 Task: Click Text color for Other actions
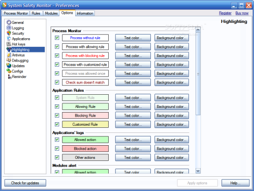133,157
